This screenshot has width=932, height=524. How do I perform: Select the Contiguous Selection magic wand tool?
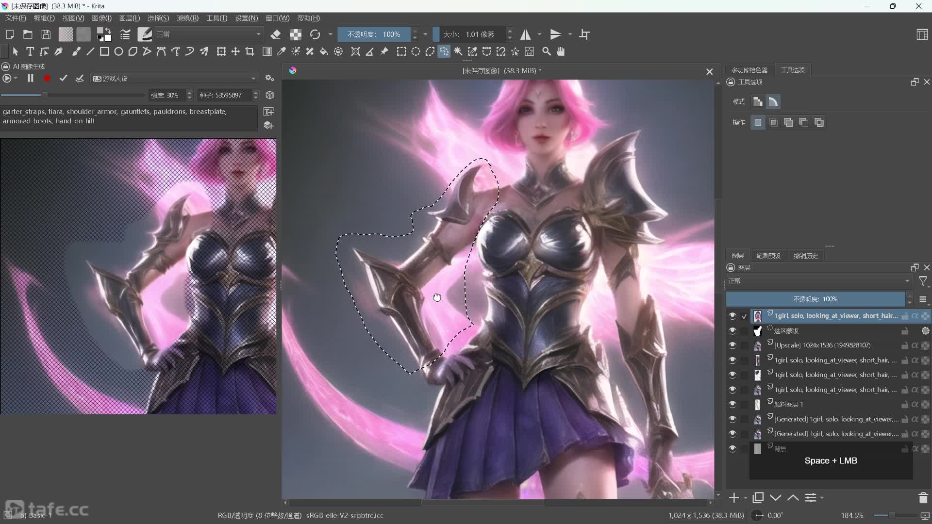click(458, 51)
